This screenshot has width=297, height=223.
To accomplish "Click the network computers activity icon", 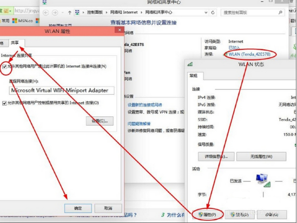I will 263,180.
